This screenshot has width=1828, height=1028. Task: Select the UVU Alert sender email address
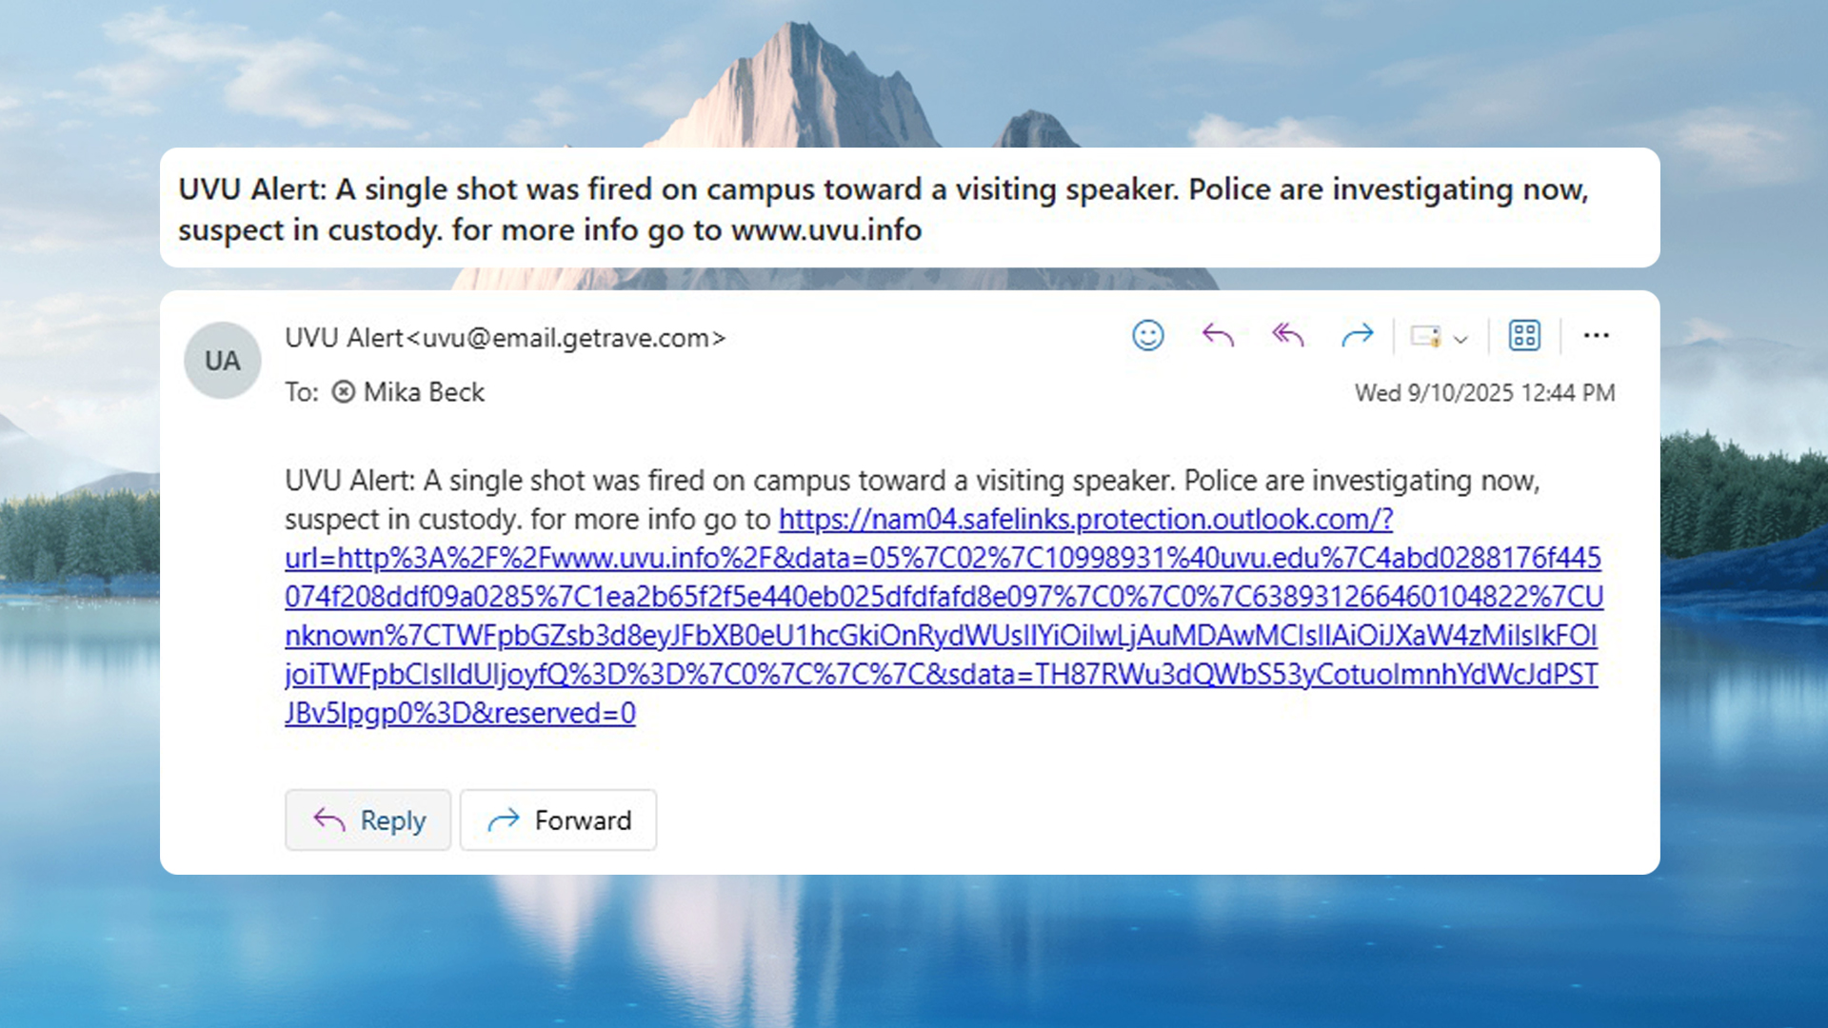tap(573, 338)
